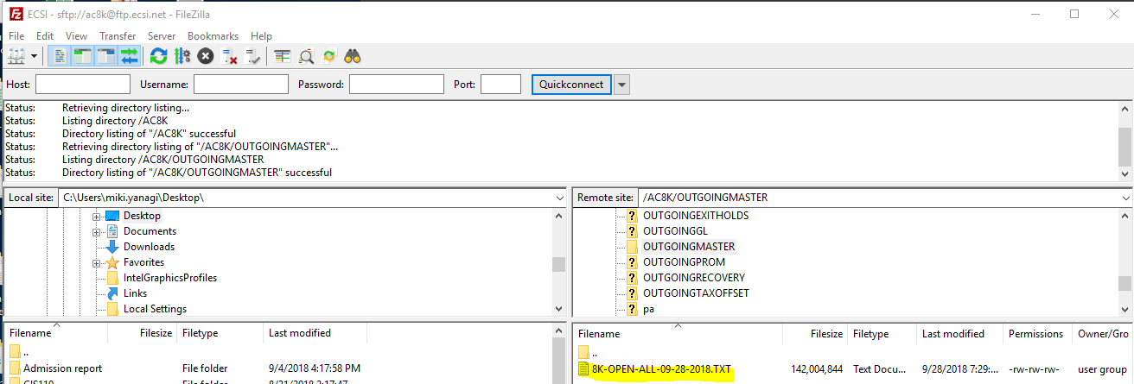Select Favorites in local tree
Image resolution: width=1134 pixels, height=384 pixels.
143,262
